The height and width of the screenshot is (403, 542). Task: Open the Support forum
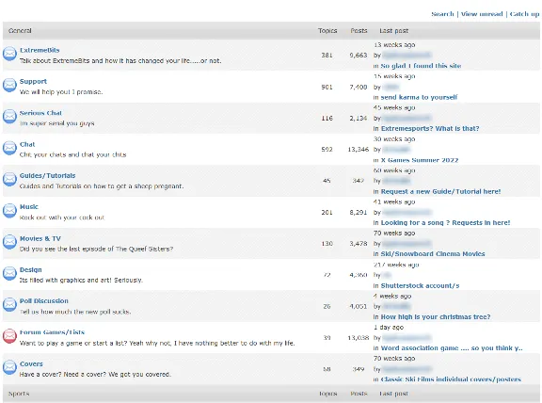(33, 81)
